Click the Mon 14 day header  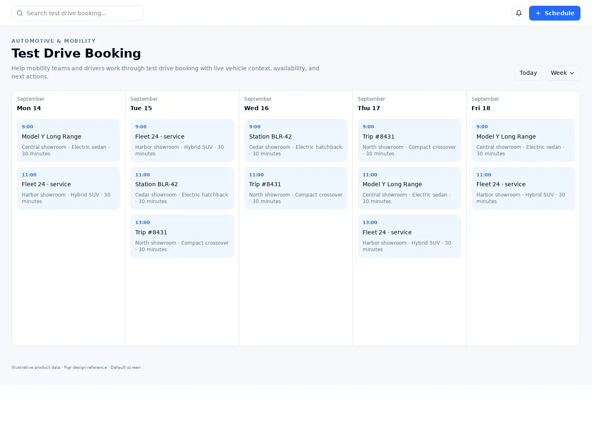point(29,108)
